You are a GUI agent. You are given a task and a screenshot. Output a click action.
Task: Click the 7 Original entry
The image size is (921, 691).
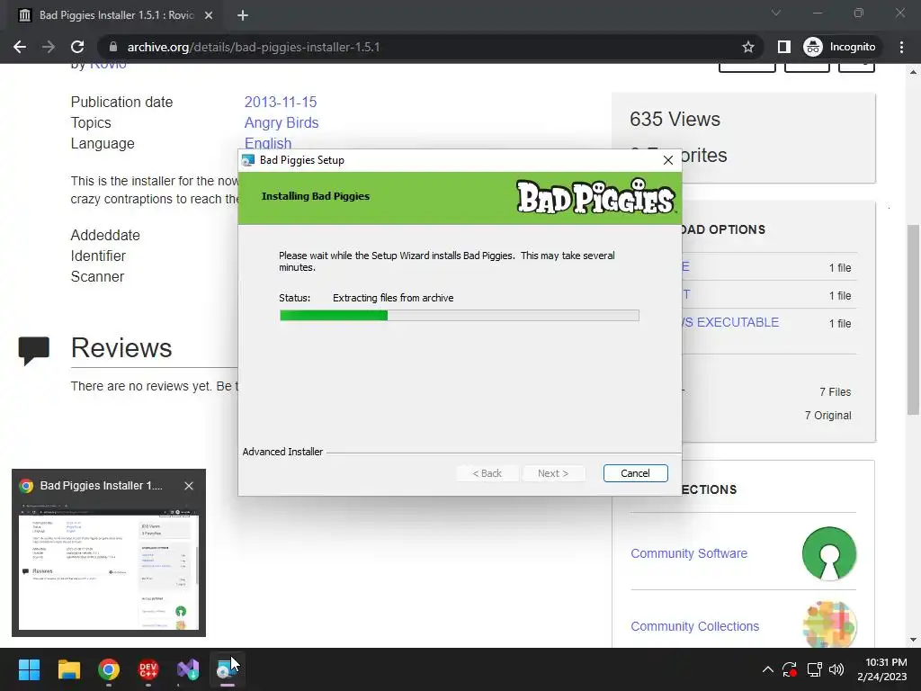click(827, 416)
